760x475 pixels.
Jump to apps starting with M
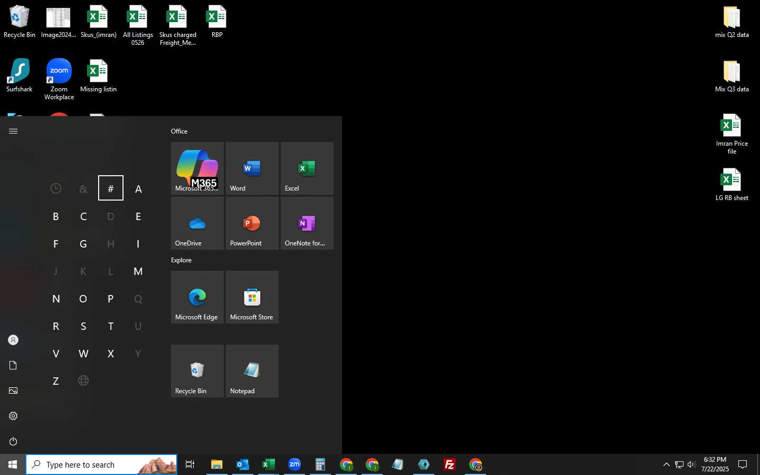(x=138, y=271)
